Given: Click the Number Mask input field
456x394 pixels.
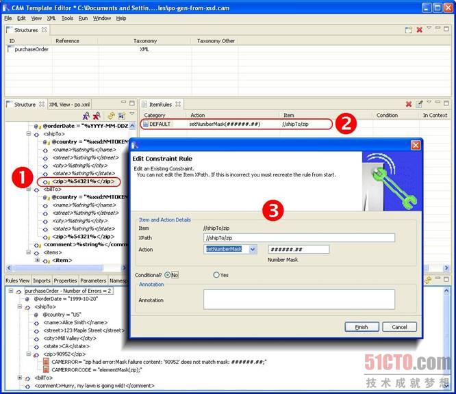Looking at the screenshot, I should coord(299,249).
